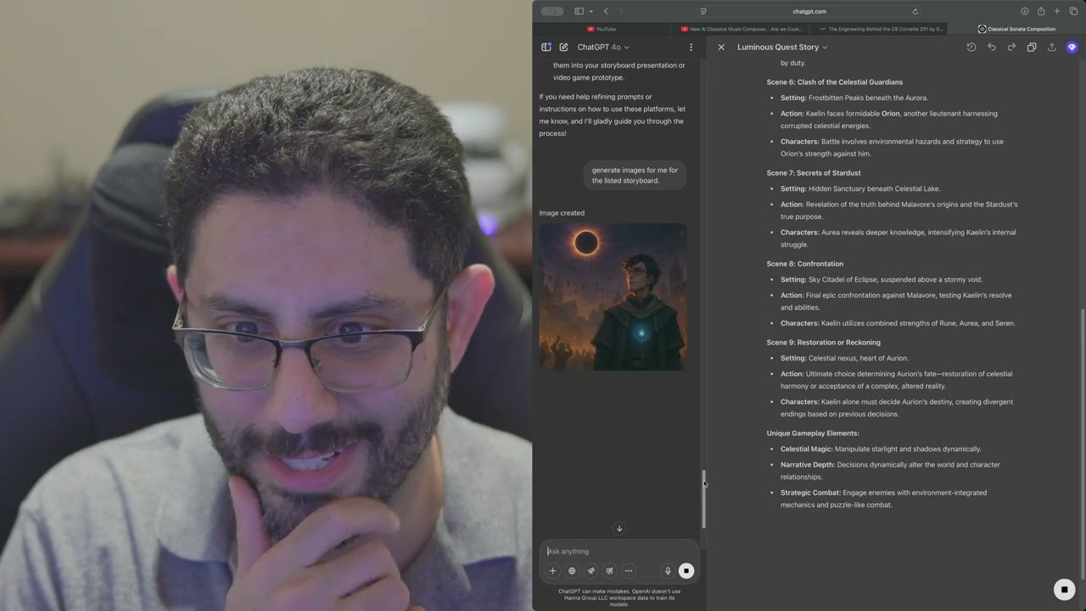Expand the Luminous Quest Story title dropdown

[782, 48]
